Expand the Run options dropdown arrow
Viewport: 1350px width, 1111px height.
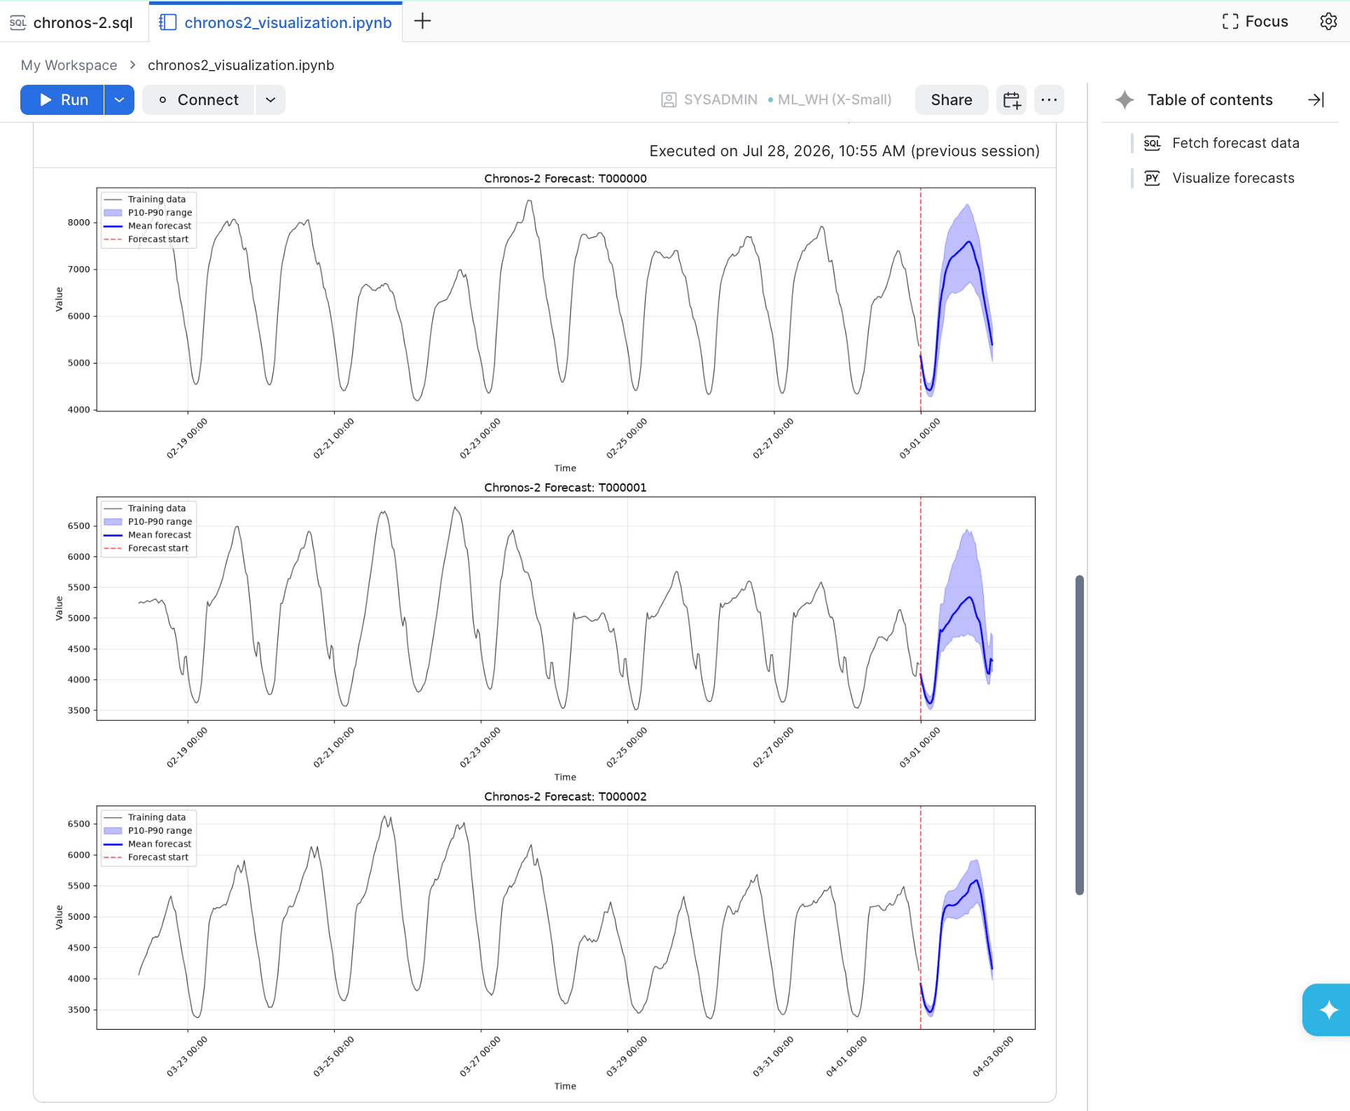point(120,100)
